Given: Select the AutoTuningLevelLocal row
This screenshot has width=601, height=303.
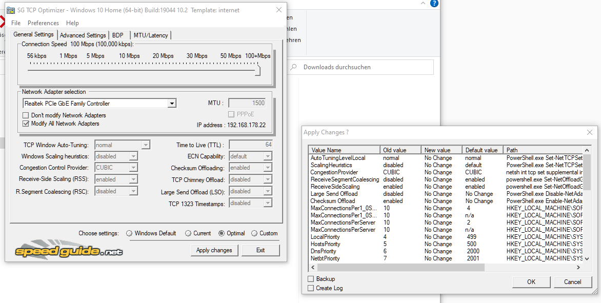Looking at the screenshot, I should pyautogui.click(x=446, y=158).
